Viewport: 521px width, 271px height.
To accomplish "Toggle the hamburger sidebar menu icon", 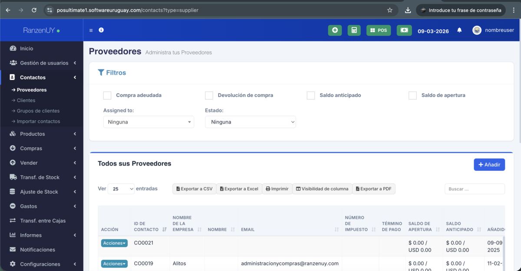I will (91, 30).
